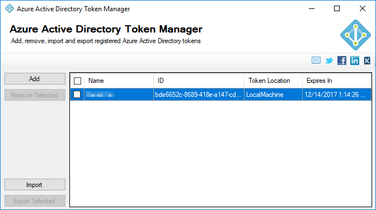This screenshot has height=210, width=376.
Task: Click the Add button
Action: pyautogui.click(x=35, y=79)
